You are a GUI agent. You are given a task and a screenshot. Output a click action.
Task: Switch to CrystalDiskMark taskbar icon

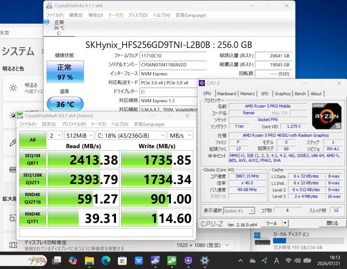click(x=172, y=261)
